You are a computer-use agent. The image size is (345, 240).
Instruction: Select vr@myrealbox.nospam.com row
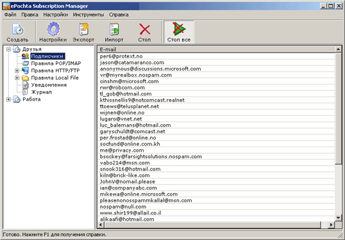[x=217, y=75]
